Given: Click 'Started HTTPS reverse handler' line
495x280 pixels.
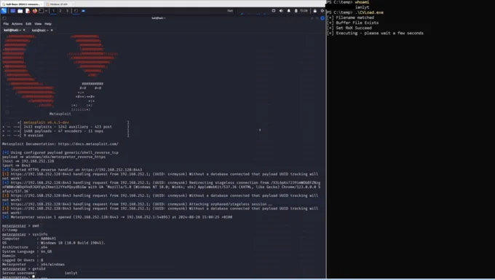Looking at the screenshot, I should (x=72, y=170).
